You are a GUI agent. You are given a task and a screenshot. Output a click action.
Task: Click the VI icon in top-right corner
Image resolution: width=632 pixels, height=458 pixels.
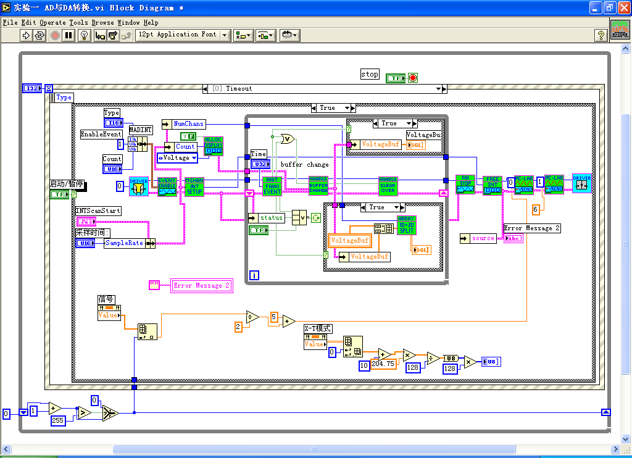pos(620,30)
